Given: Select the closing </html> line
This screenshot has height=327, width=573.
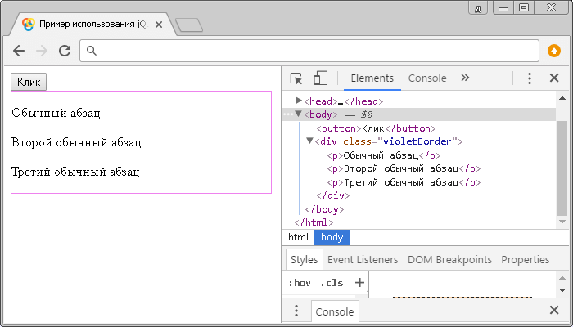Looking at the screenshot, I should coord(314,222).
